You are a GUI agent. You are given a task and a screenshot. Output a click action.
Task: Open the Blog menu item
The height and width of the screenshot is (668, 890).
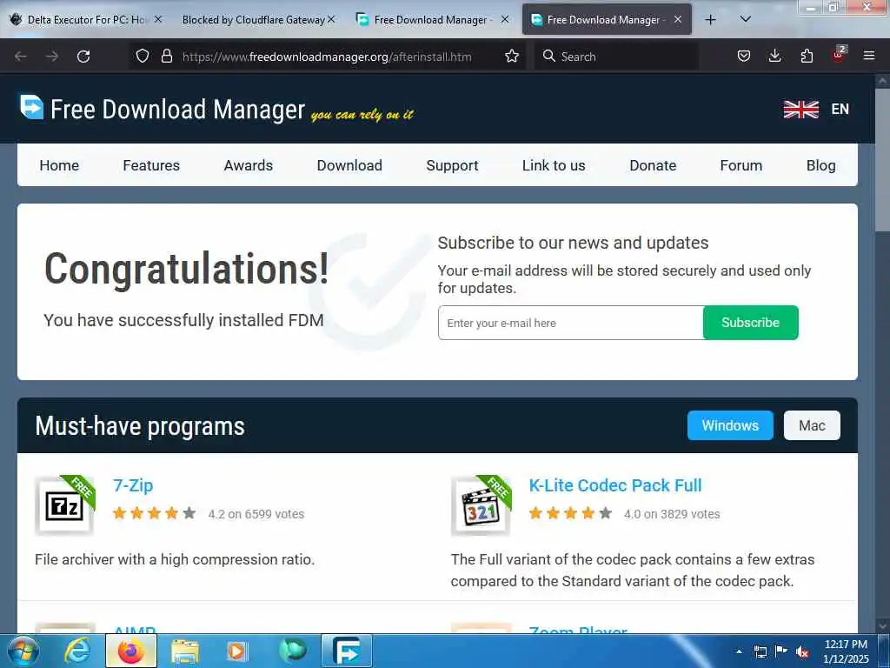(820, 165)
